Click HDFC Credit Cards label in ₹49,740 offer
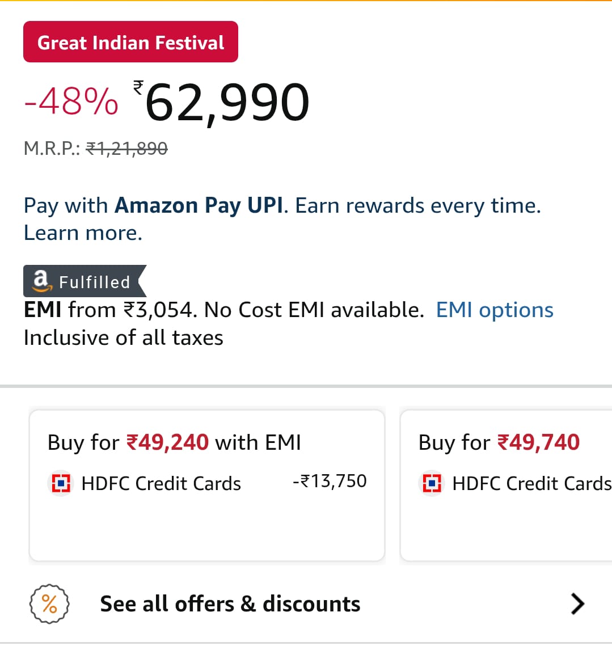The width and height of the screenshot is (612, 650). pyautogui.click(x=531, y=484)
